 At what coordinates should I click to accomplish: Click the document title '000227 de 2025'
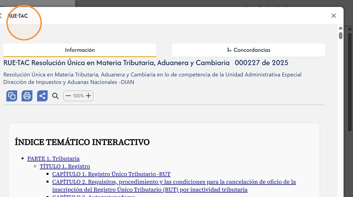click(261, 63)
